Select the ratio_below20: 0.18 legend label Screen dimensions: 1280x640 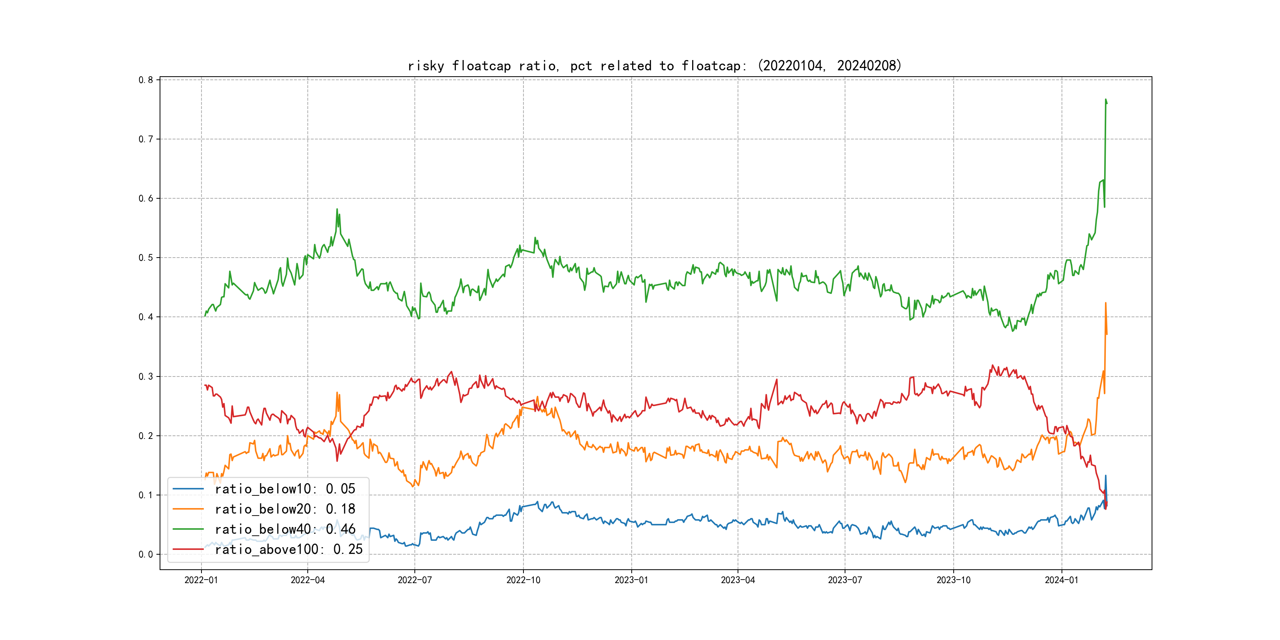pos(285,509)
